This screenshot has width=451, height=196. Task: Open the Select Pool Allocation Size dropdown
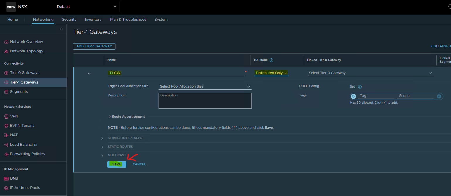point(205,86)
